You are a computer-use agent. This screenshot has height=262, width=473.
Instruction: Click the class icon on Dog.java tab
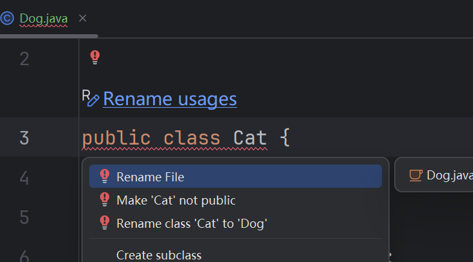7,18
